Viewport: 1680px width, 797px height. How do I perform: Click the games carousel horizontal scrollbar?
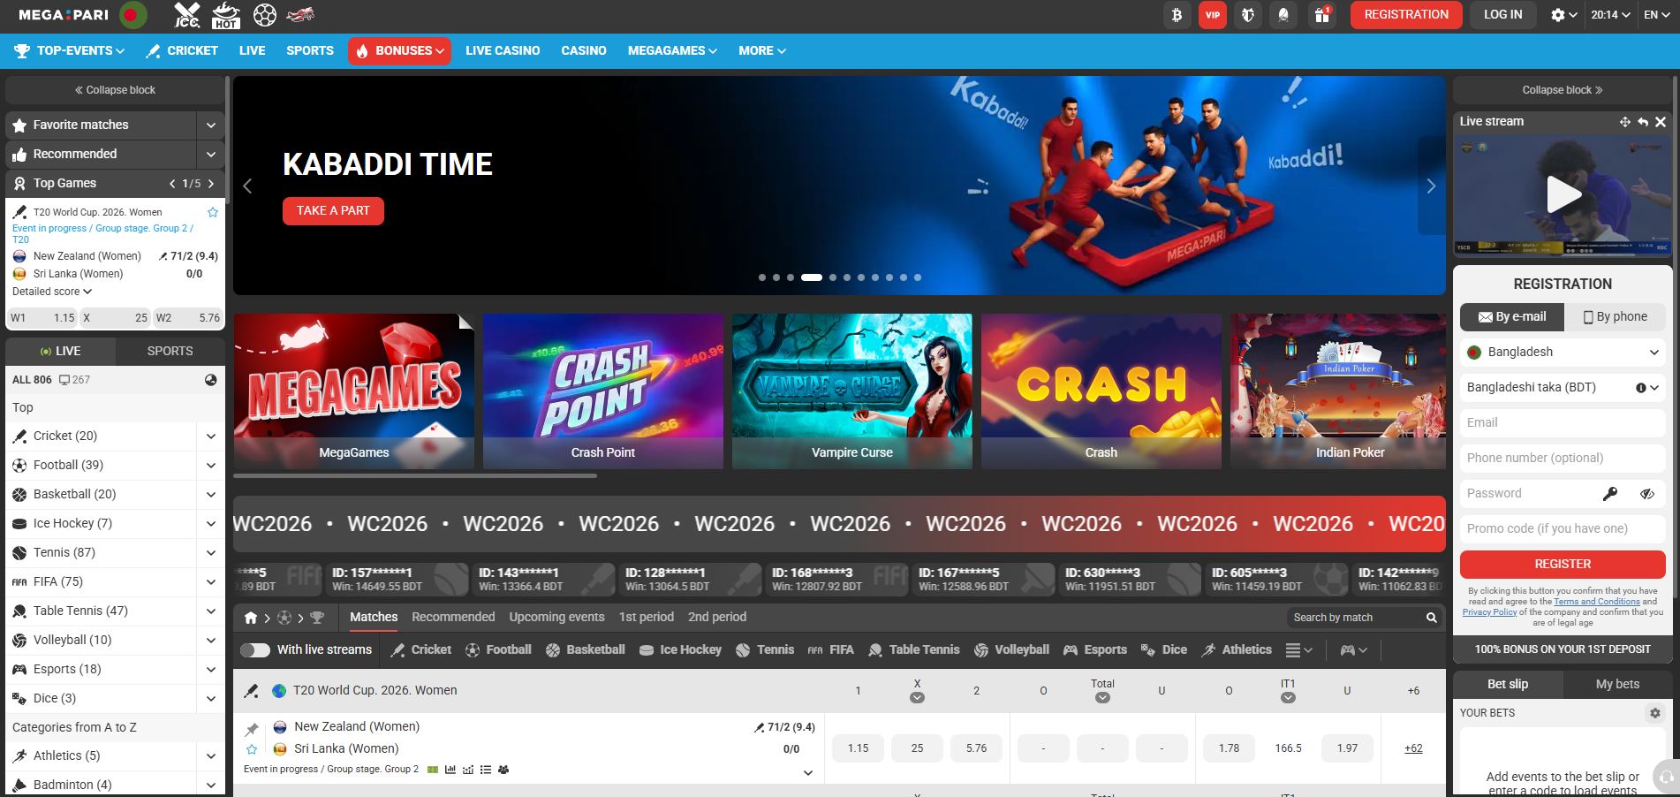(x=415, y=476)
